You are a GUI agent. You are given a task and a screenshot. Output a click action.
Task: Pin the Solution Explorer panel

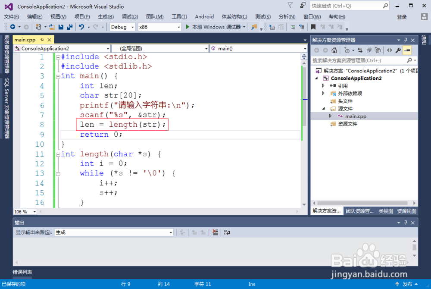[x=406, y=40]
